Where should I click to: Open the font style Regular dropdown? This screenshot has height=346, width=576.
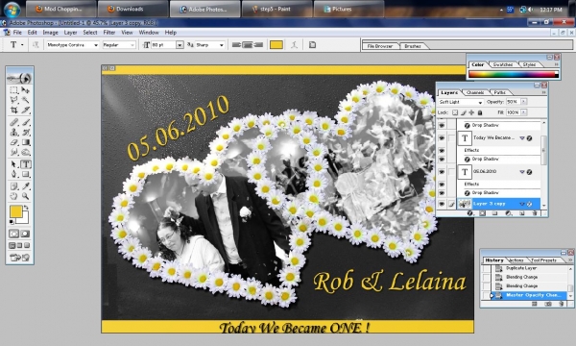tap(132, 45)
